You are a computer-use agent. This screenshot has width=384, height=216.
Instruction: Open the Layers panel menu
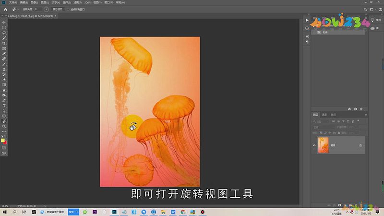click(366, 115)
